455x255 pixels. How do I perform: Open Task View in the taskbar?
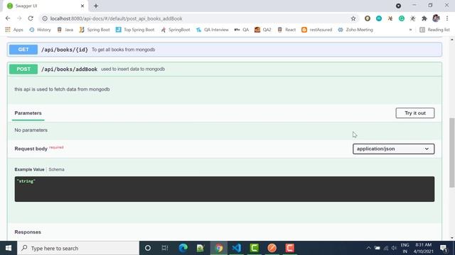tap(165, 248)
